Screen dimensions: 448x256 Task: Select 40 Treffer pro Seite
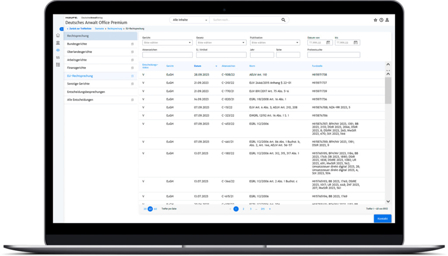(150, 209)
